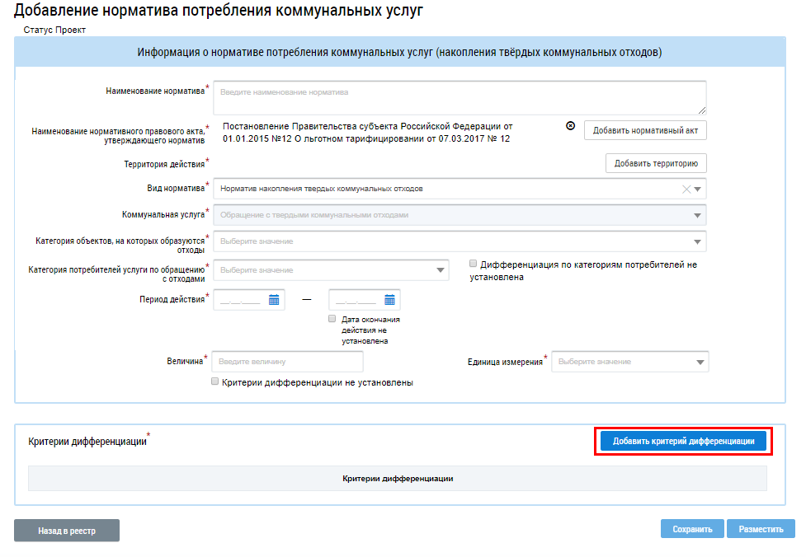This screenshot has height=557, width=806.
Task: Enable 'Критерии дифференциации не установлены' checkbox
Action: [x=214, y=381]
